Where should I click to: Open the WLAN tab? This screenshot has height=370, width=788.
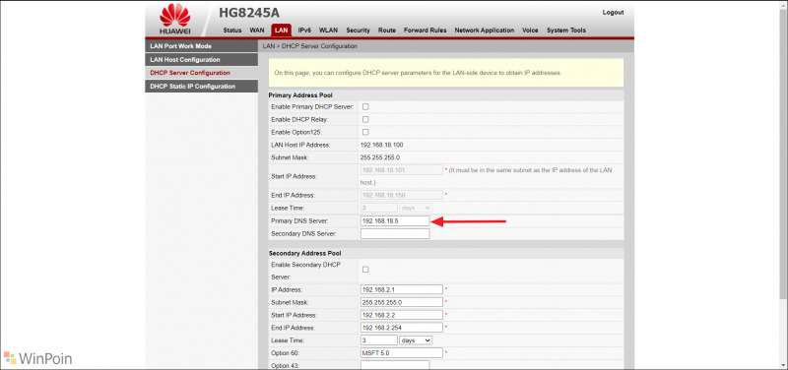(x=328, y=31)
